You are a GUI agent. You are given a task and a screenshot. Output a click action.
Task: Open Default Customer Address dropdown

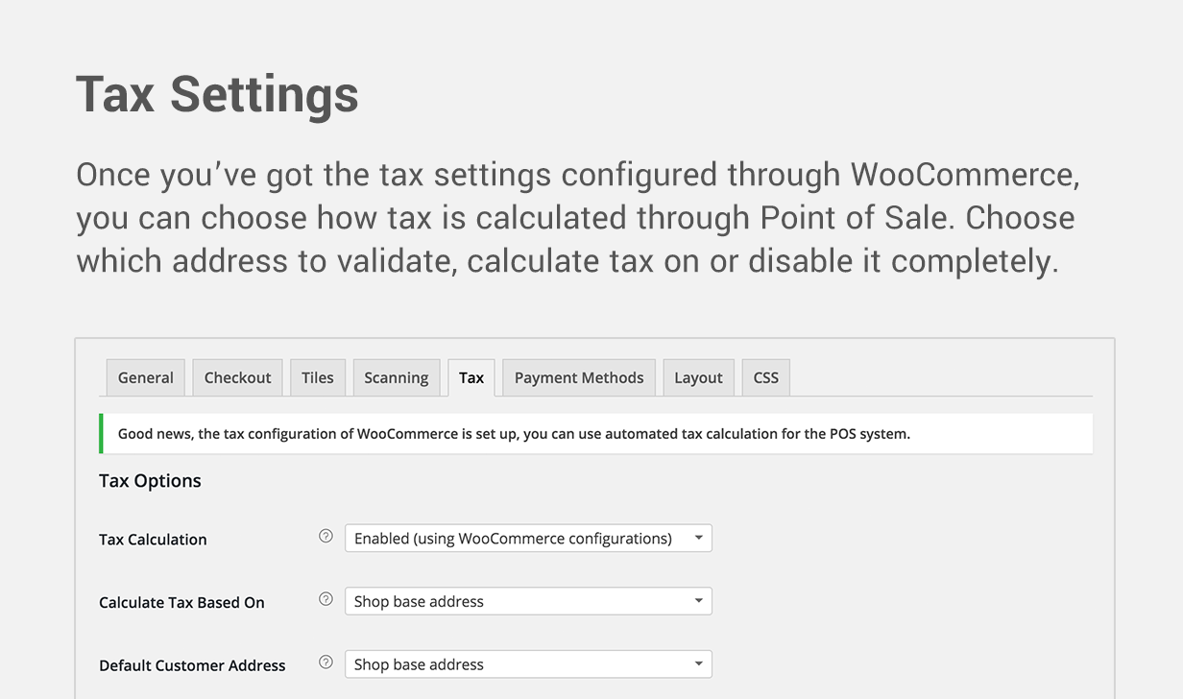point(528,664)
